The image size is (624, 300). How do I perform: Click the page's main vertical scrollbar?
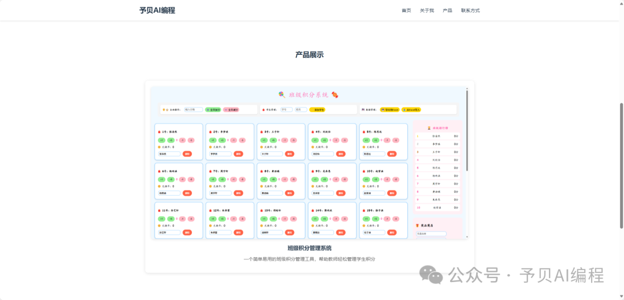tap(622, 166)
